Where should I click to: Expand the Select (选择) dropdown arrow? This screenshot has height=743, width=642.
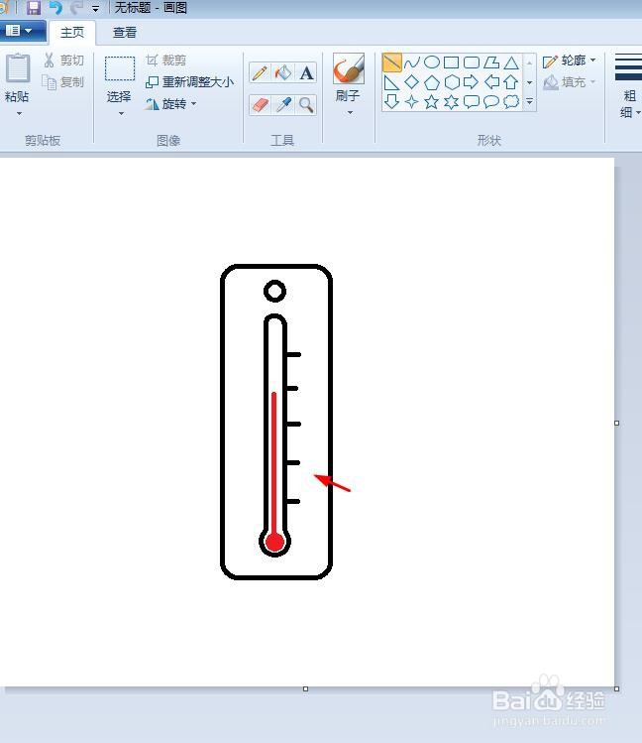(x=121, y=113)
